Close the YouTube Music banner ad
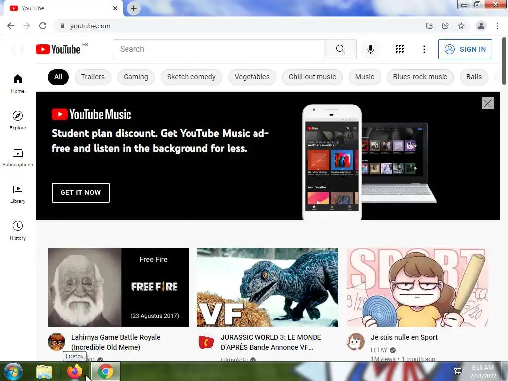Viewport: 508px width, 381px height. pyautogui.click(x=487, y=103)
